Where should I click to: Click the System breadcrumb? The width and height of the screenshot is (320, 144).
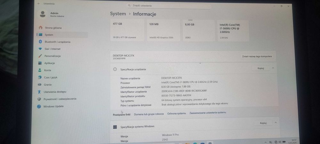[x=118, y=14]
